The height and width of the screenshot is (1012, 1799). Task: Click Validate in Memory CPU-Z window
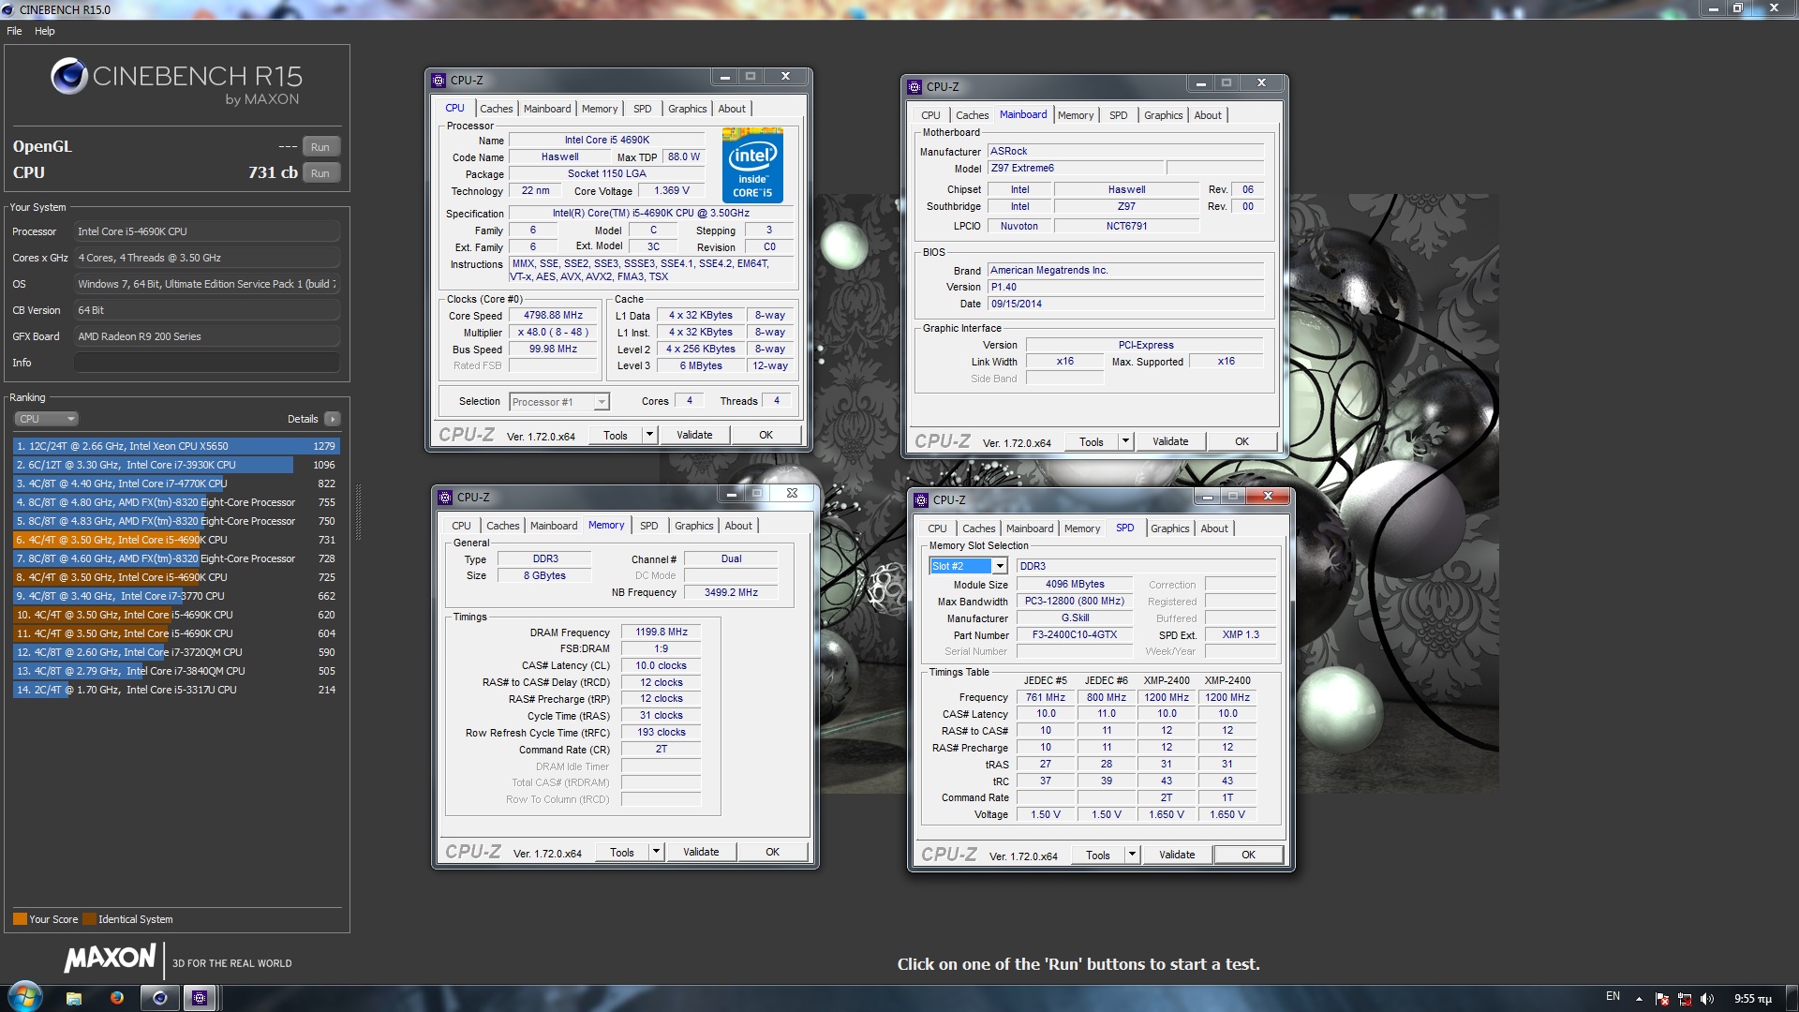click(701, 853)
